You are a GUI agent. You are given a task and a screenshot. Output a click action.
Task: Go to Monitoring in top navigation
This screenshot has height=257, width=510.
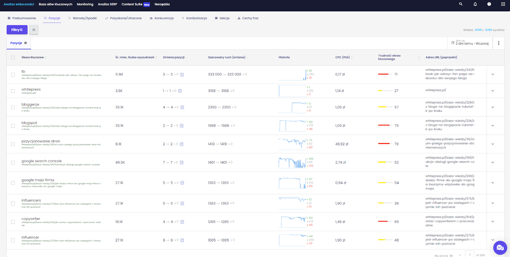pyautogui.click(x=85, y=4)
